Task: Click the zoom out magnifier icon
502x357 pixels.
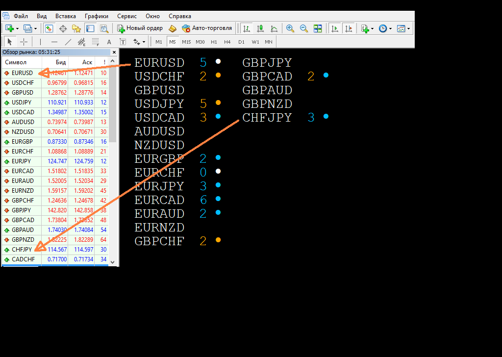Action: 304,28
